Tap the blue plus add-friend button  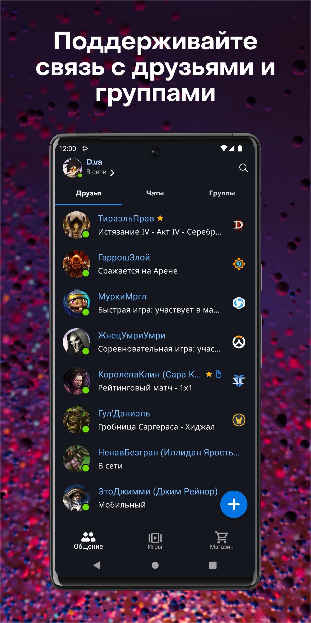click(x=234, y=504)
